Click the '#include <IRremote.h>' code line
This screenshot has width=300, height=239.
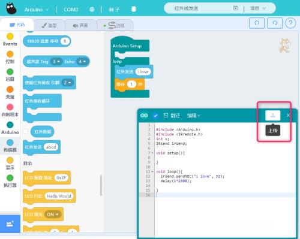(x=179, y=134)
